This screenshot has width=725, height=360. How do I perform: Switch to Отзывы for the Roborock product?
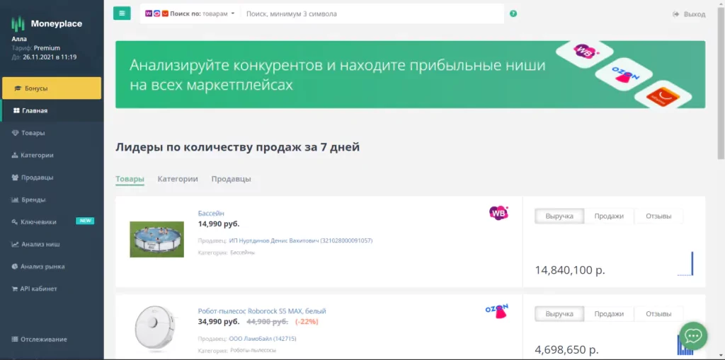pyautogui.click(x=658, y=314)
